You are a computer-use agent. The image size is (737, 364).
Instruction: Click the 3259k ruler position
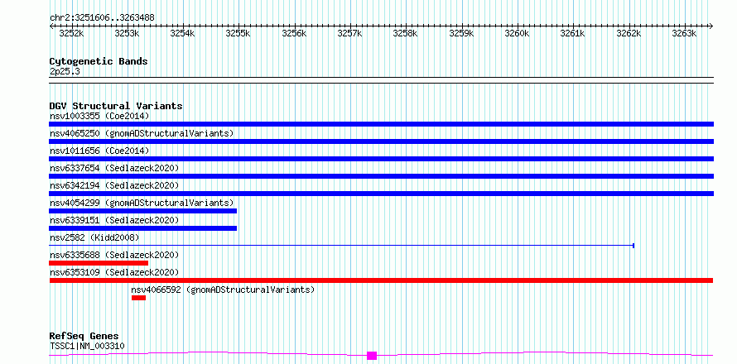(461, 33)
